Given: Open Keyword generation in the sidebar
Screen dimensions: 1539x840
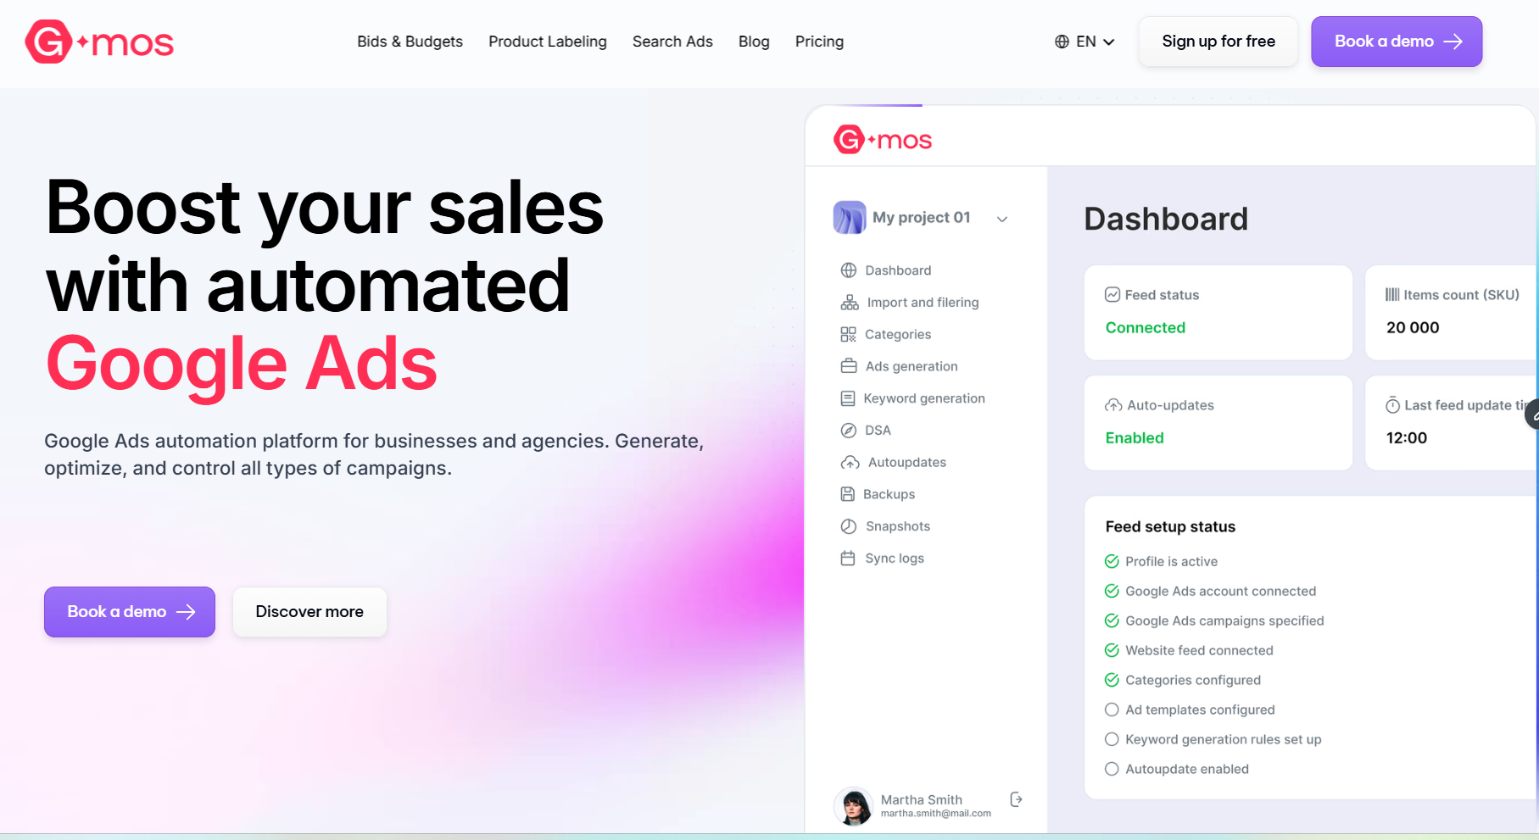Looking at the screenshot, I should [x=924, y=398].
